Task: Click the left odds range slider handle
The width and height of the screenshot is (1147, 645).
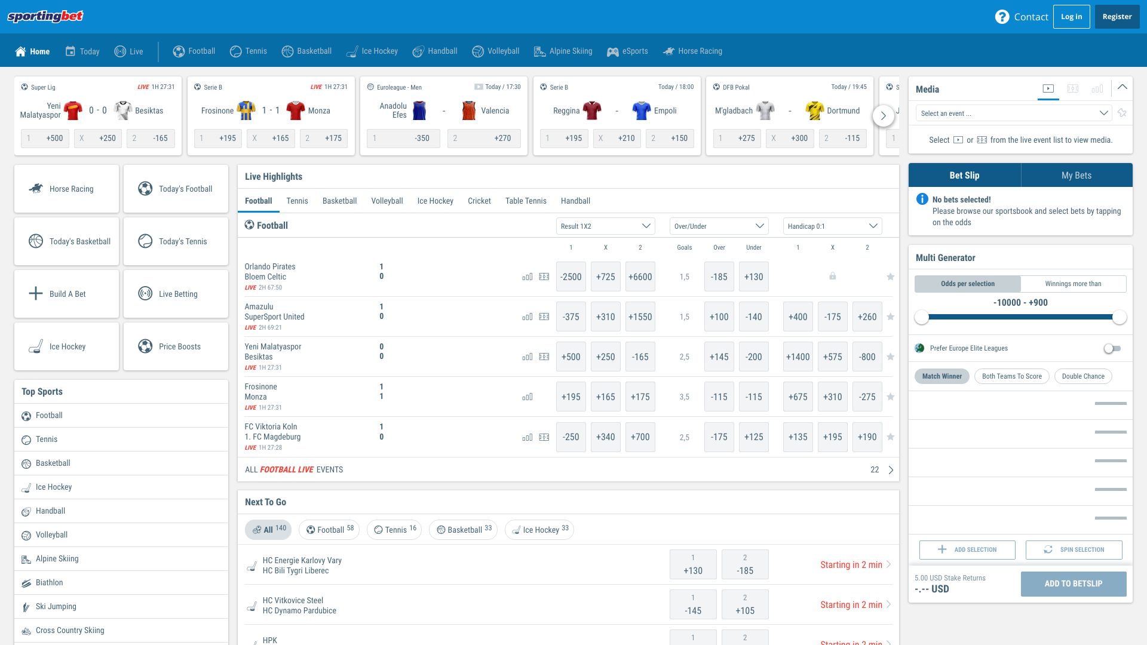Action: click(922, 318)
